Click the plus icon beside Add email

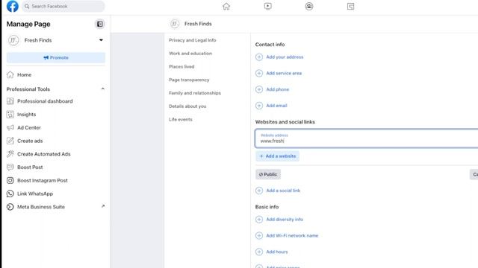(x=259, y=106)
